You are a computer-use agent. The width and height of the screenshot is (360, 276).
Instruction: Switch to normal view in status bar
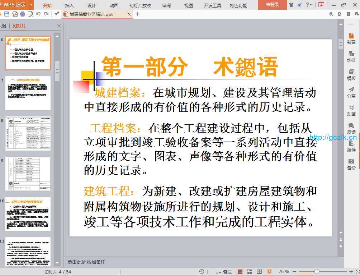[240, 272]
